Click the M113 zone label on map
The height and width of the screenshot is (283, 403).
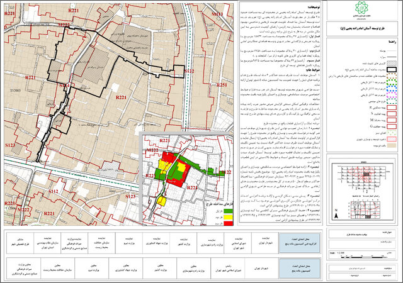pyautogui.click(x=218, y=13)
